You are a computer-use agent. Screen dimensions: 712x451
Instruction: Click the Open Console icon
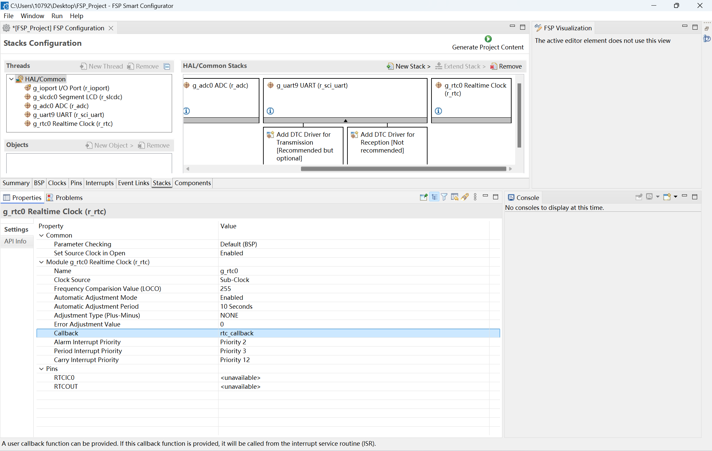point(667,197)
